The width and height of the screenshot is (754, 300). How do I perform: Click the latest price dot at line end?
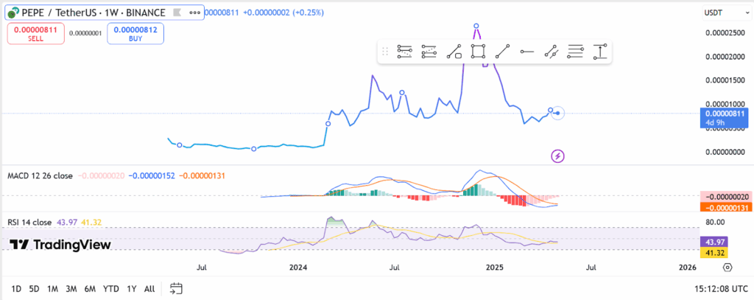coord(557,114)
